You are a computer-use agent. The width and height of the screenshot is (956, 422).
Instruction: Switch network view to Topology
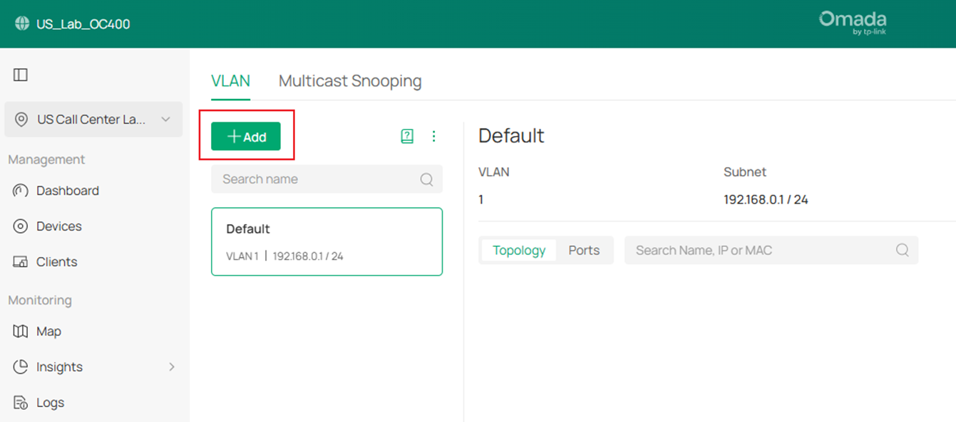point(519,250)
